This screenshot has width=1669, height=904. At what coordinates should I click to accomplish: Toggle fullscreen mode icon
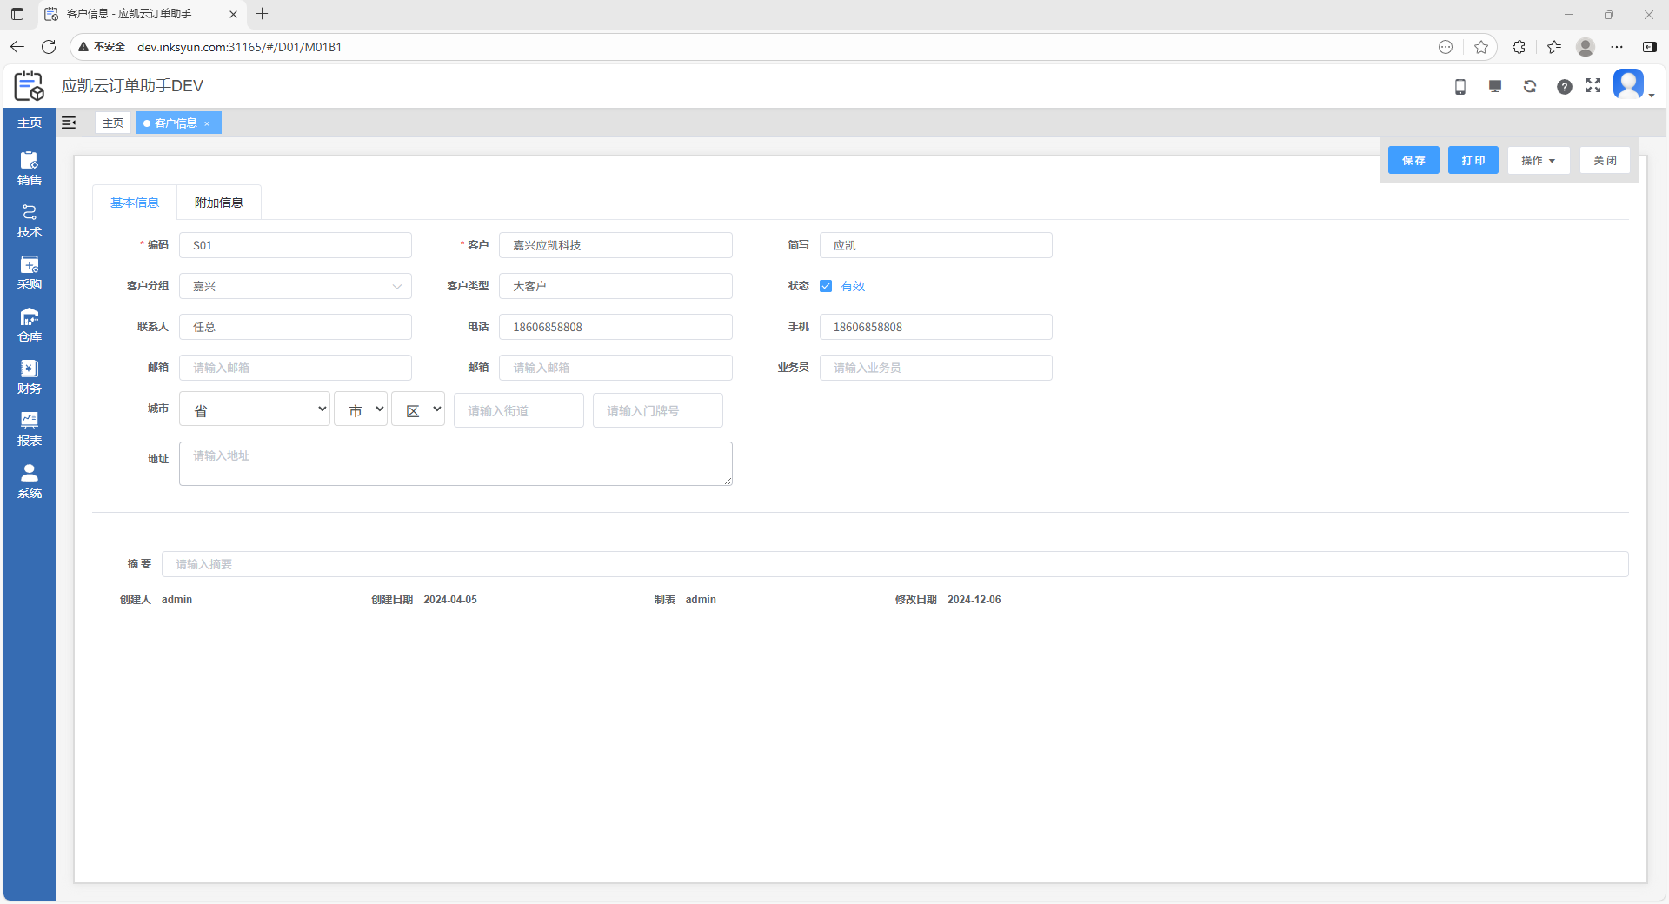[1593, 85]
